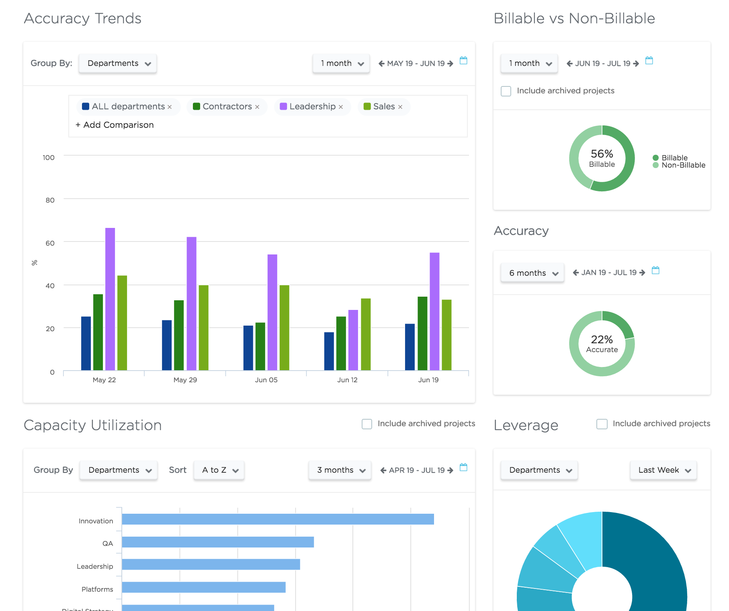Click Capacity Utilization heading
729x611 pixels.
(x=93, y=425)
